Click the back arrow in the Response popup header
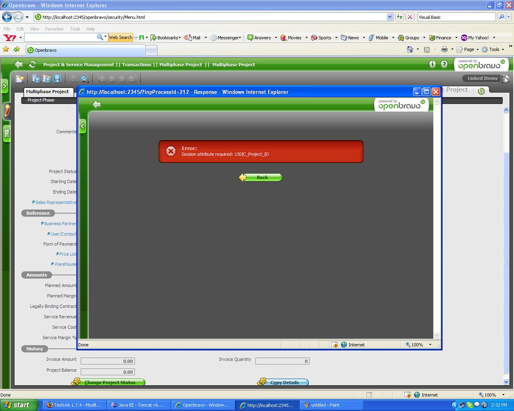Screen dimensions: 514x411 click(96, 105)
